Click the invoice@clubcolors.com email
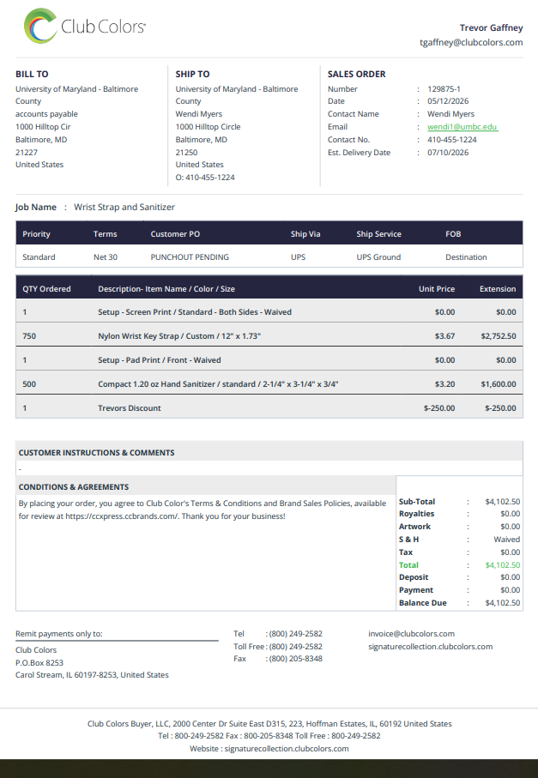The height and width of the screenshot is (778, 538). tap(412, 634)
